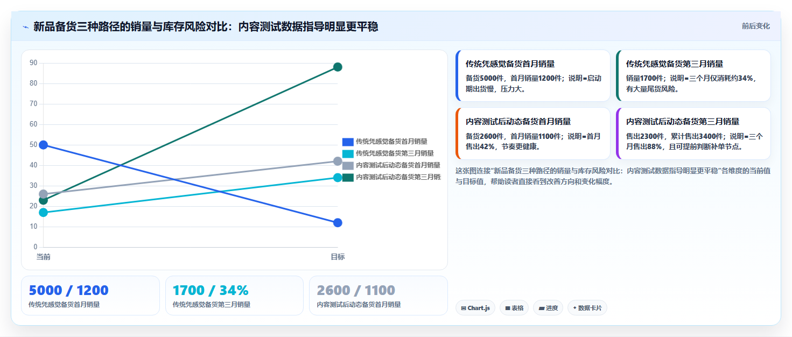792x337 pixels.
Task: Click the y-axis label 0
Action: tap(36, 247)
